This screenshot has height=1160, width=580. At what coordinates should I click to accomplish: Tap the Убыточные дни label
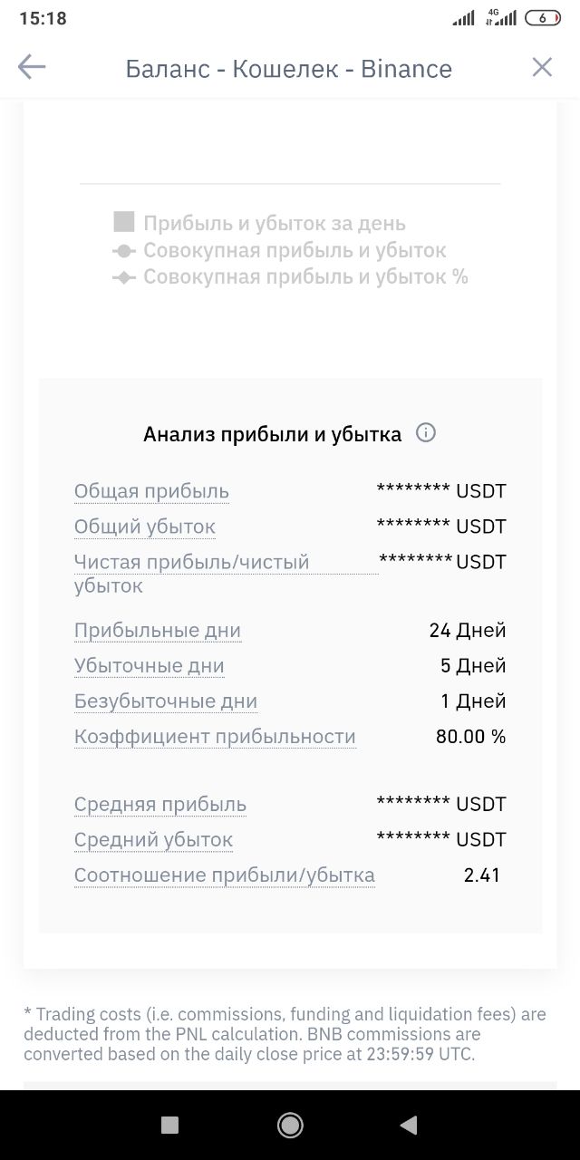point(150,665)
